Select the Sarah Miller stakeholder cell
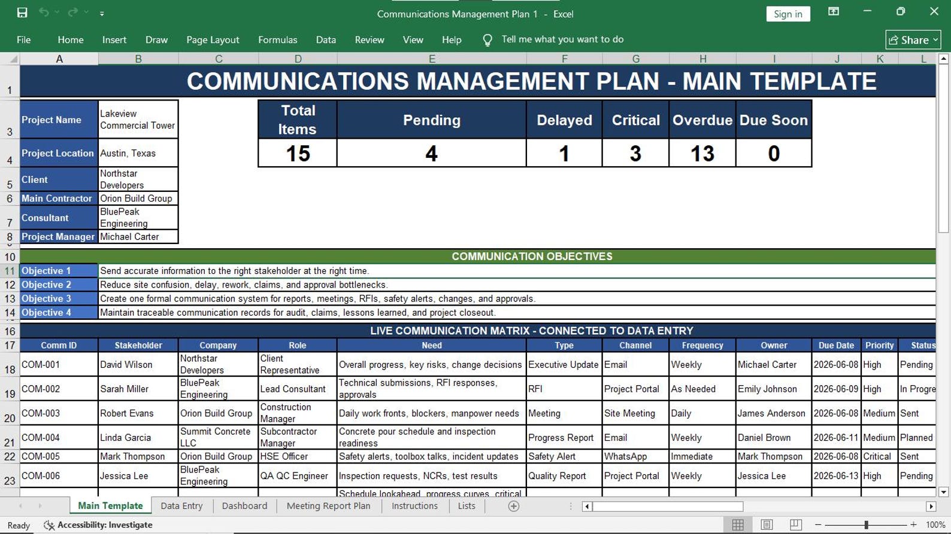The width and height of the screenshot is (951, 534). pyautogui.click(x=138, y=389)
